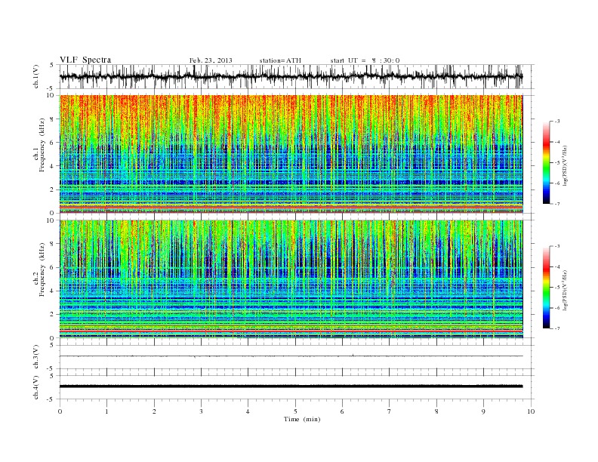Click time axis tick label "10" at the bottom right
Viewport: 598px width, 462px height.
tap(531, 411)
